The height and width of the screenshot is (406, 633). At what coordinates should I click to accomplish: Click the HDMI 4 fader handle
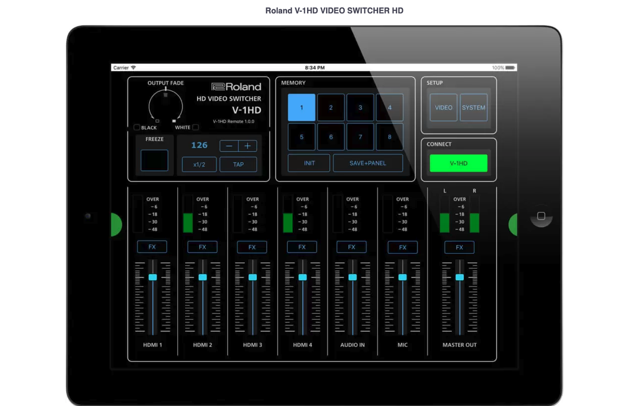303,277
